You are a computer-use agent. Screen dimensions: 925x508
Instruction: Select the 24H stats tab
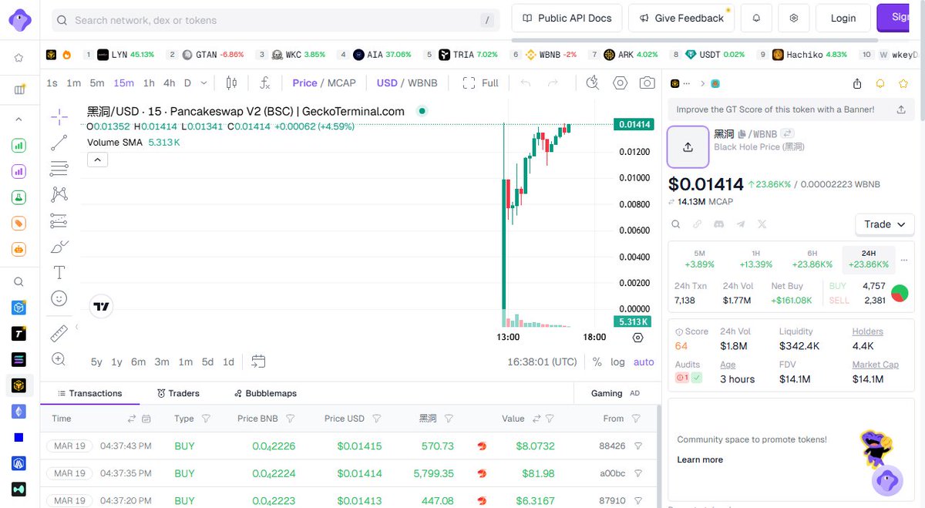coord(869,259)
